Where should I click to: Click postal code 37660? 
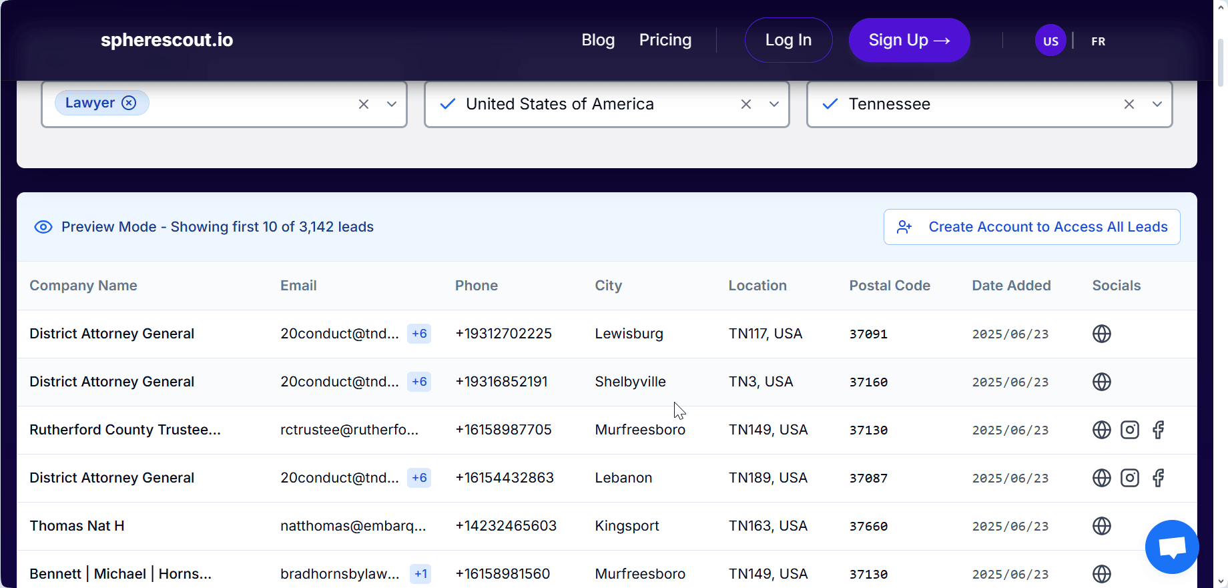click(868, 526)
